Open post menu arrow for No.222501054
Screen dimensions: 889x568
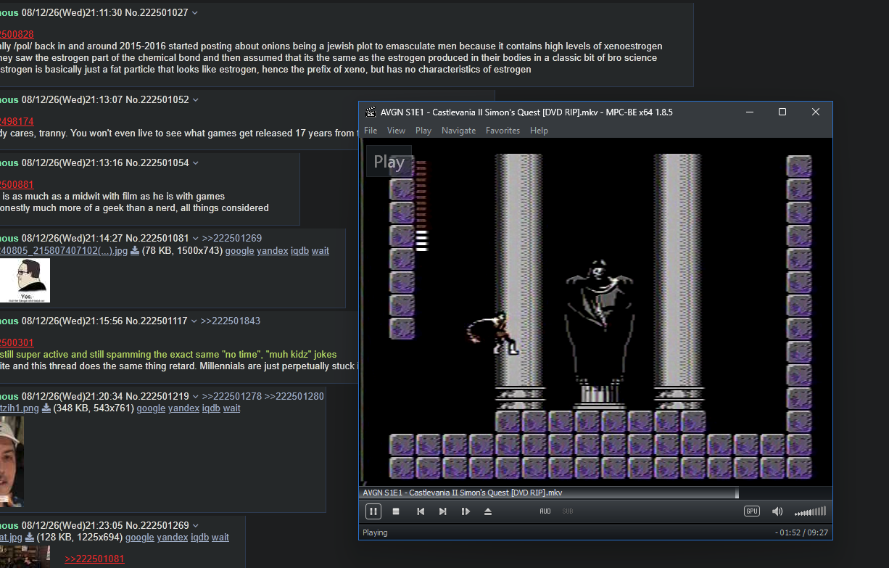tap(195, 162)
